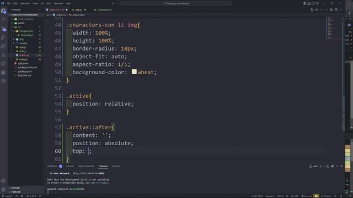This screenshot has width=353, height=198.
Task: Open the Source Control view
Action: click(3, 29)
